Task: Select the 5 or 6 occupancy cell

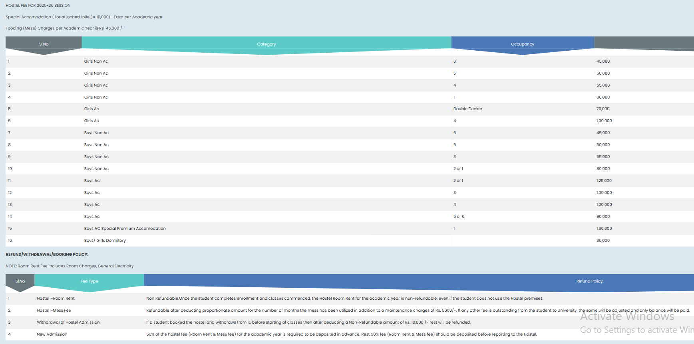Action: (x=459, y=217)
